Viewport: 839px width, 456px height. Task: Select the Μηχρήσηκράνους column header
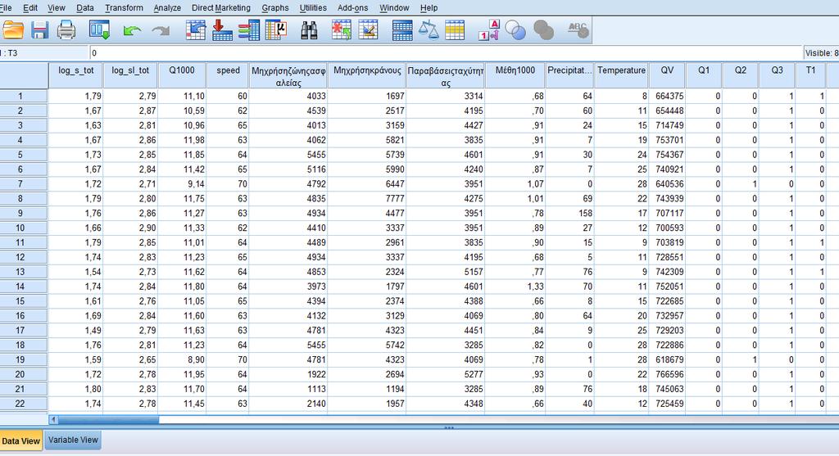coord(367,76)
